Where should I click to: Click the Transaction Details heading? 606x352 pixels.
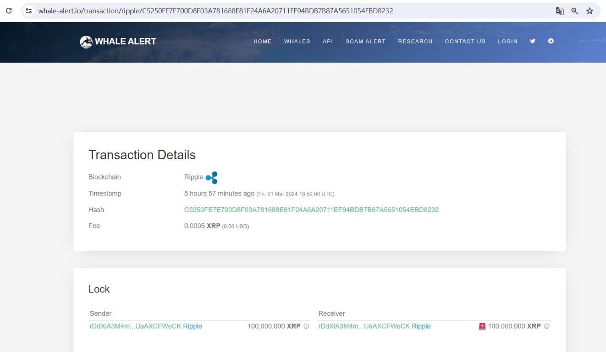142,155
